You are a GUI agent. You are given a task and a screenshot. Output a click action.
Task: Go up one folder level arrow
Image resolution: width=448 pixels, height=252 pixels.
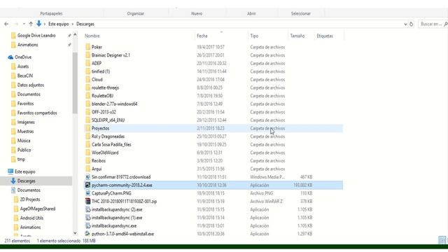click(31, 24)
